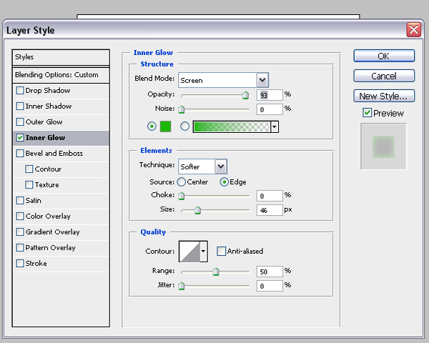Enable the Pattern Overlay checkbox

click(20, 247)
